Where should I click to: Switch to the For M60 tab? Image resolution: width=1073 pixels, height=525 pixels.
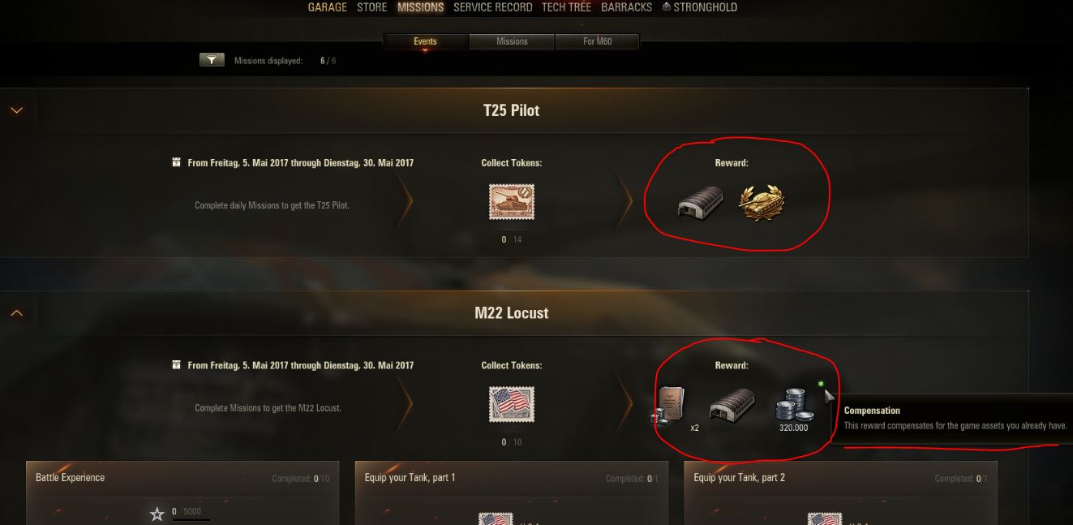coord(598,41)
